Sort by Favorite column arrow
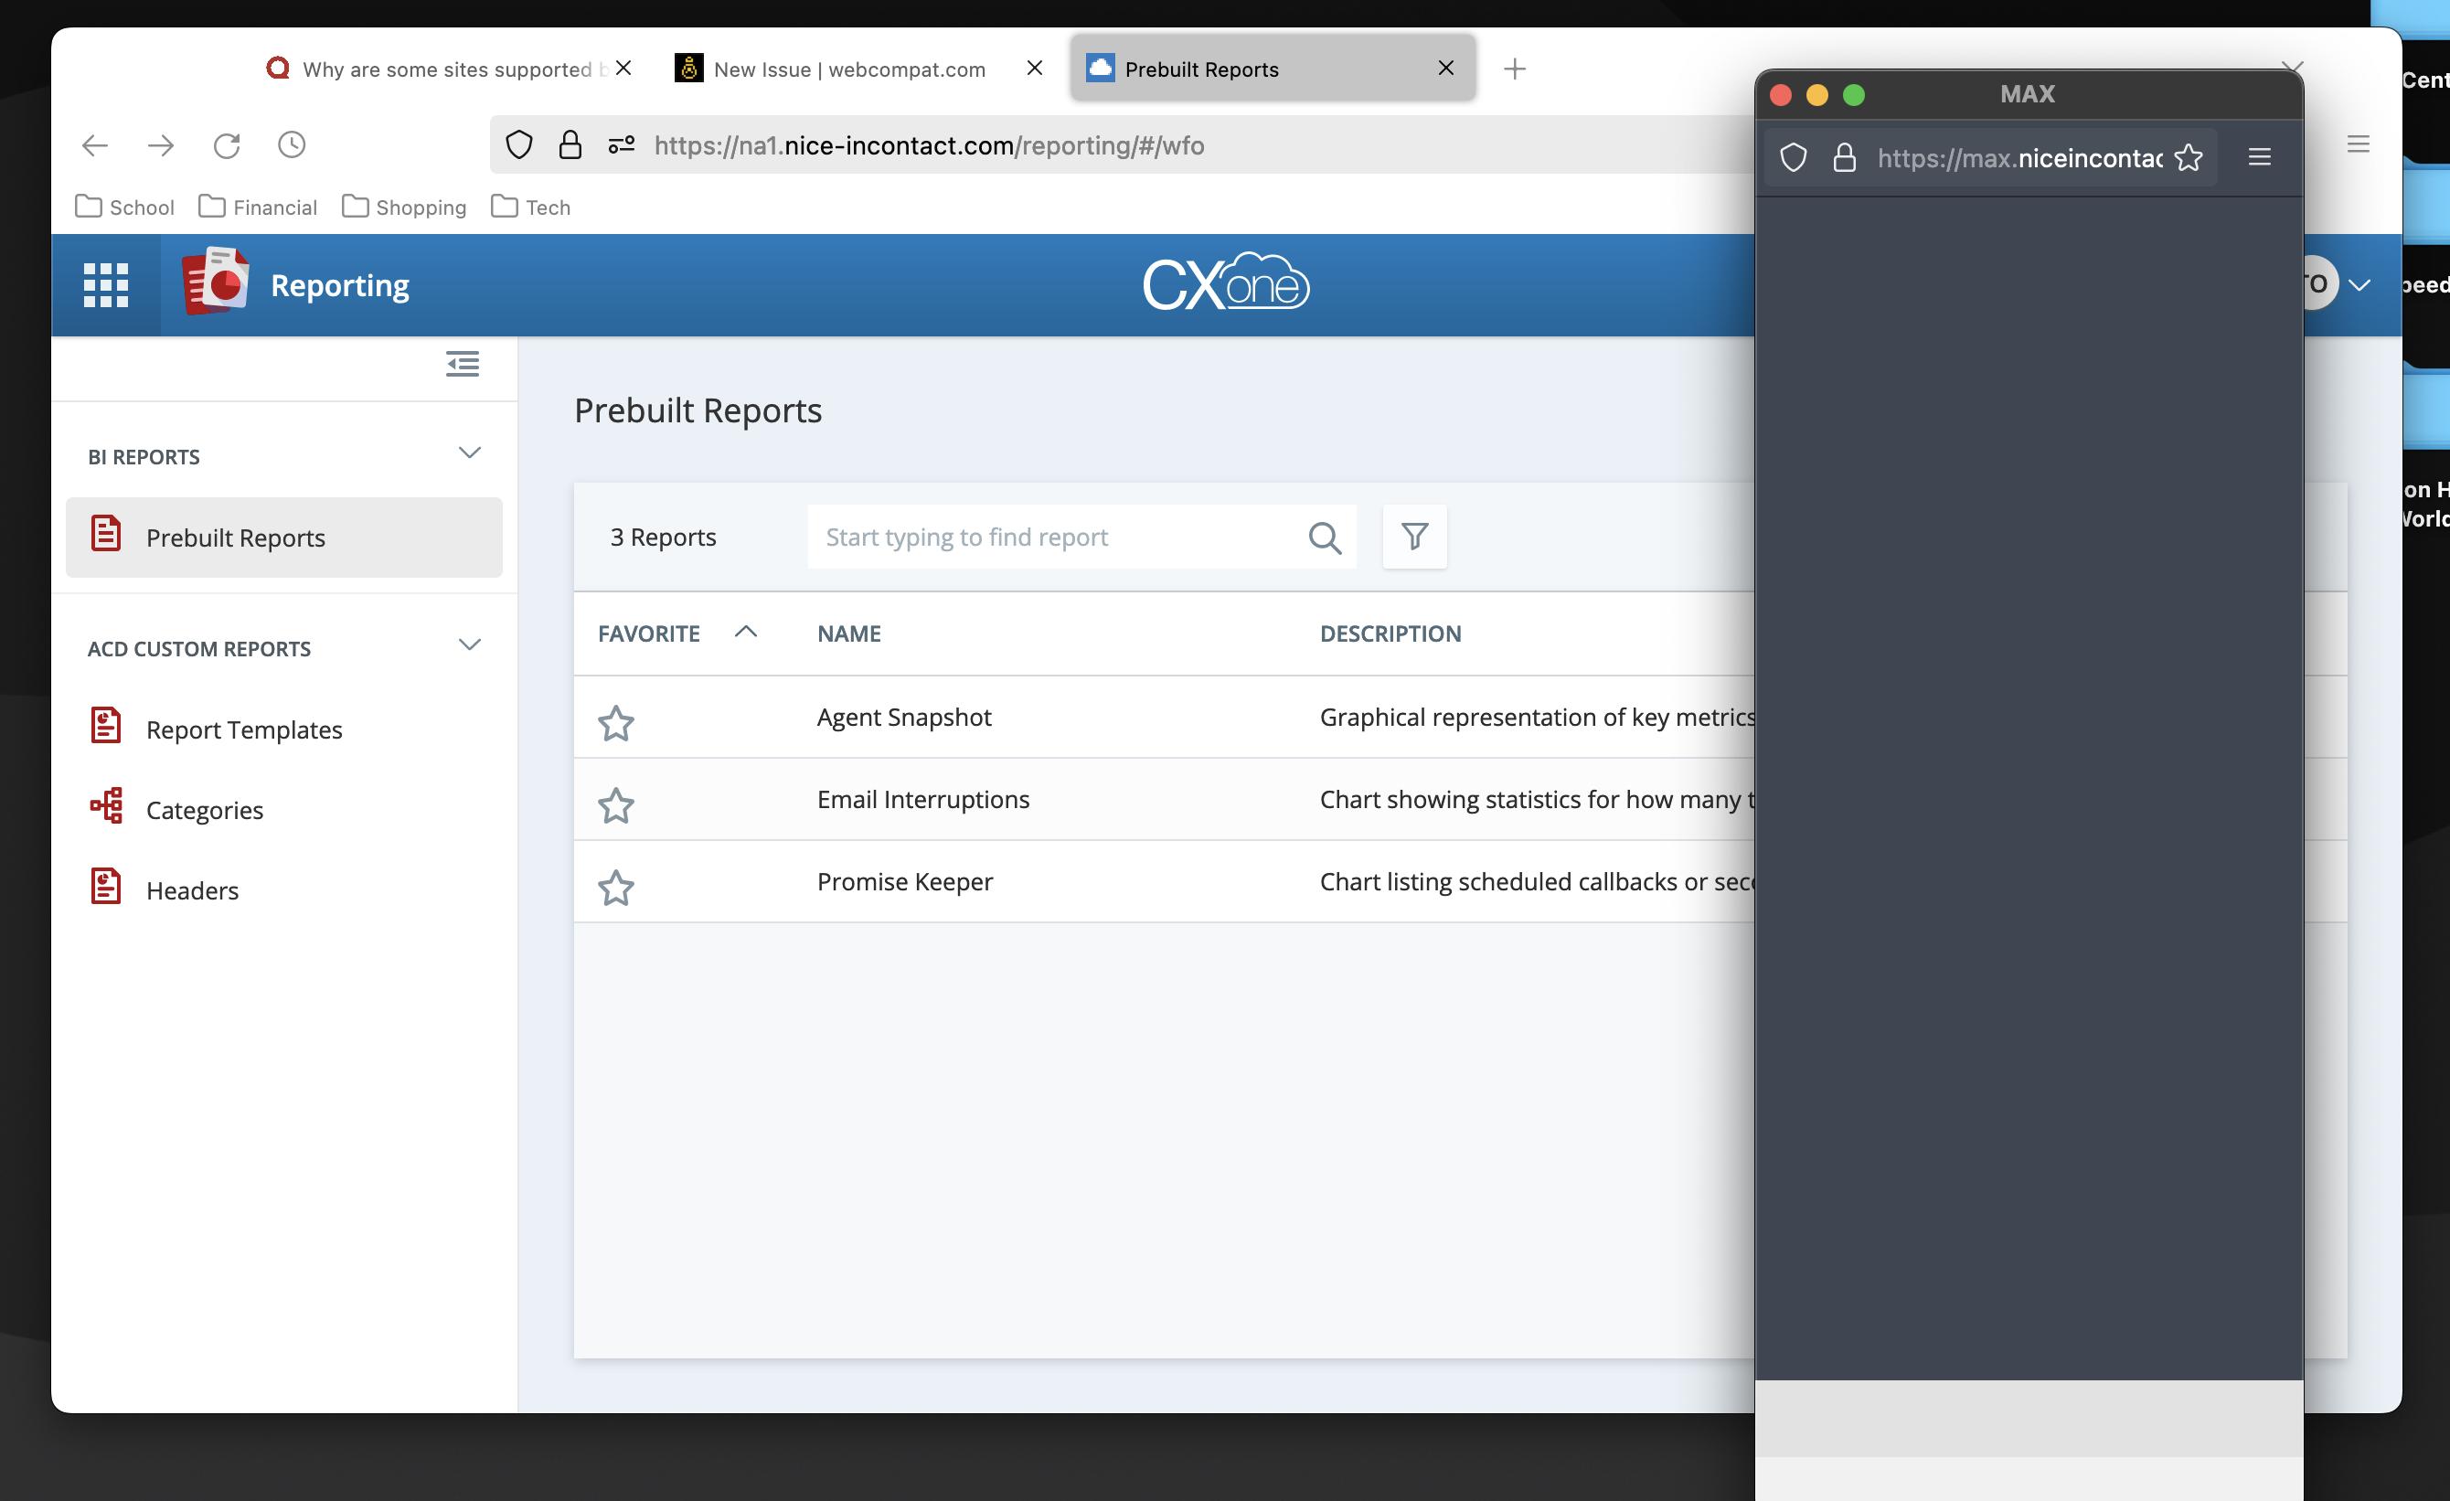The image size is (2450, 1501). click(746, 633)
